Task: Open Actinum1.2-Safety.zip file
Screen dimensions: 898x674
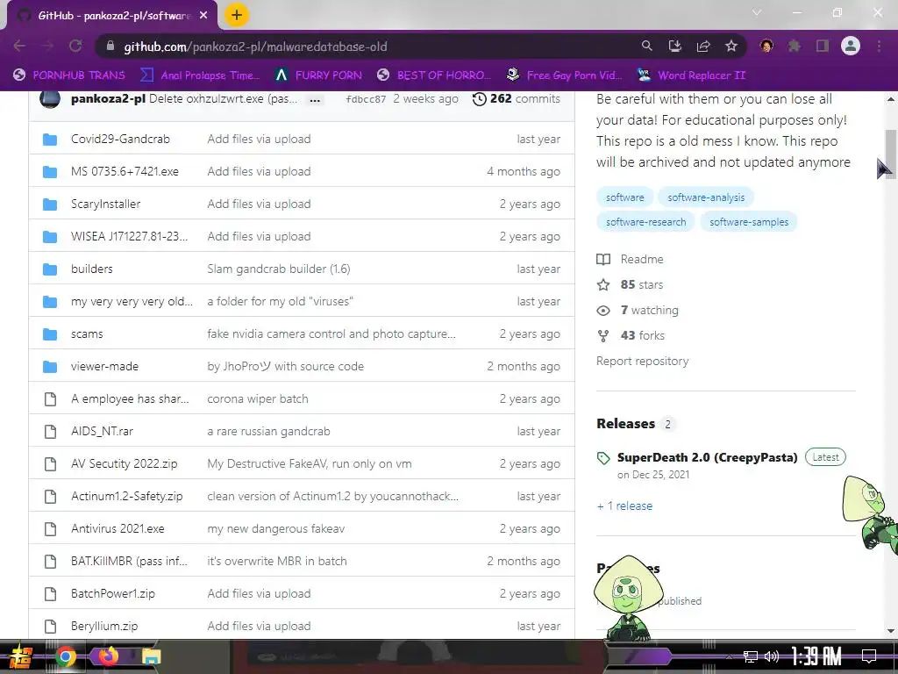Action: (126, 497)
